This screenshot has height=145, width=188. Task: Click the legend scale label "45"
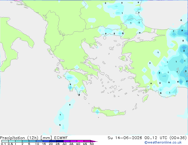click(x=85, y=144)
